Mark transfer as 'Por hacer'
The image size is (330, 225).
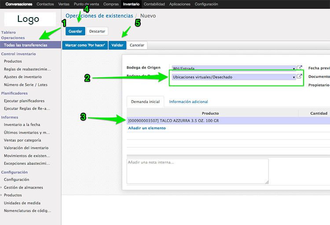[85, 45]
